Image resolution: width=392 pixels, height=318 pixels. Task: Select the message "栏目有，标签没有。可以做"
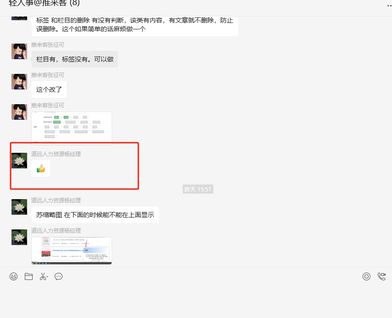click(75, 59)
